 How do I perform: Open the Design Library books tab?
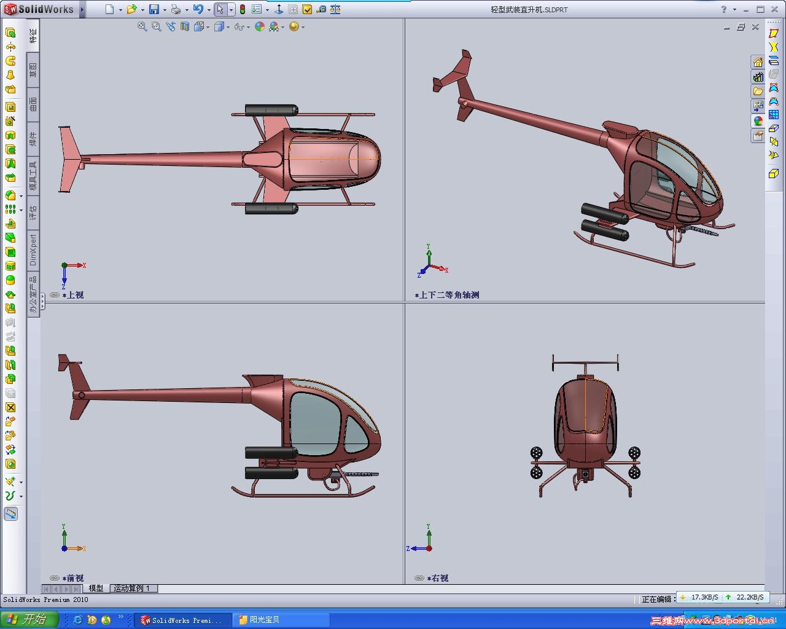[x=758, y=77]
